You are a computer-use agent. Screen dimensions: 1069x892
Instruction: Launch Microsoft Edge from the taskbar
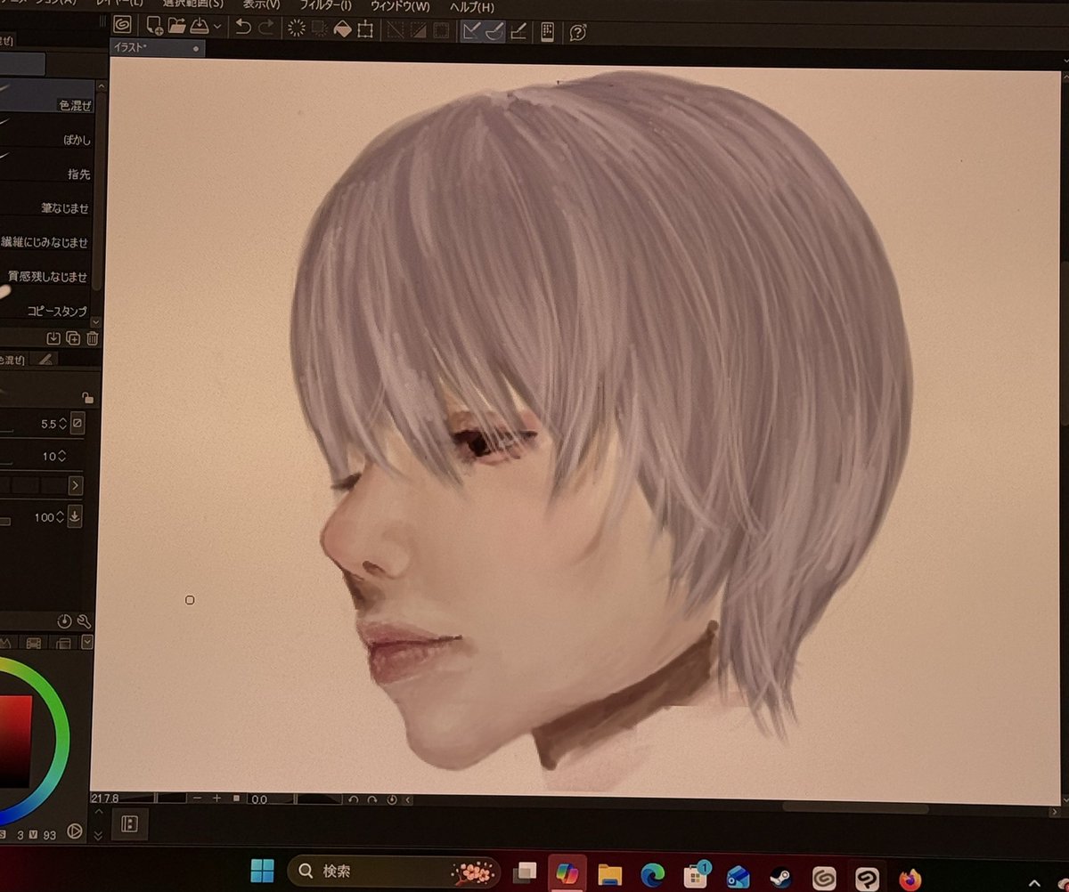point(652,876)
